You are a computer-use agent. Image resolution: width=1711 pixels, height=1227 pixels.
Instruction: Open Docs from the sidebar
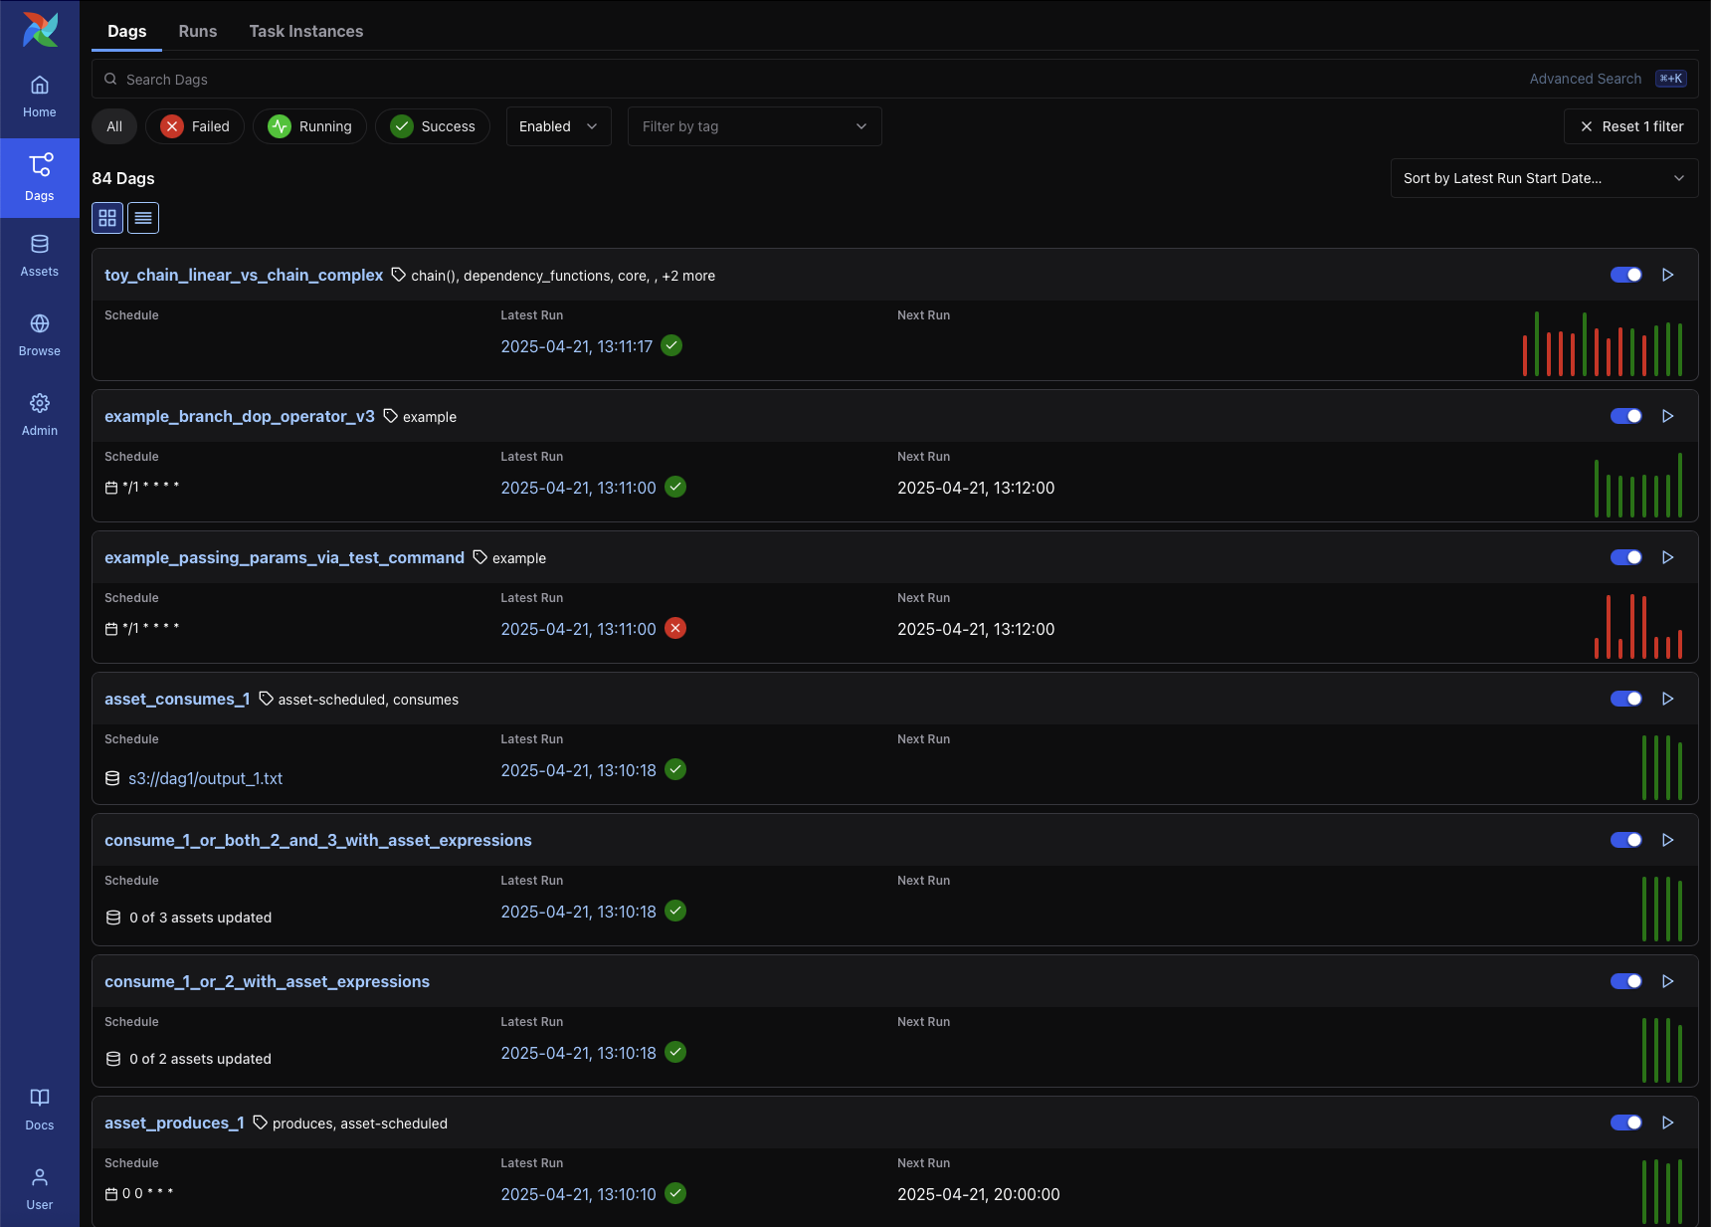click(x=40, y=1109)
